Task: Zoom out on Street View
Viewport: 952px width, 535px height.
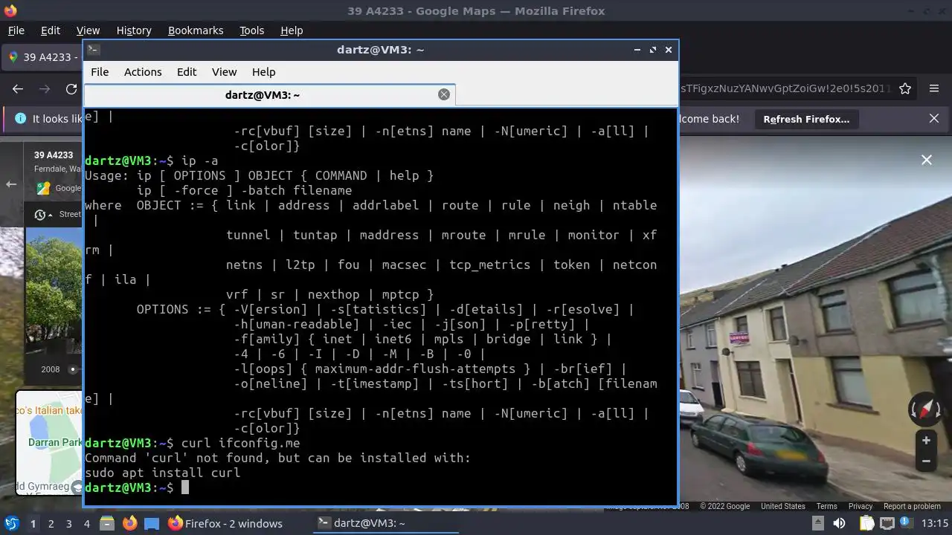Action: 926,461
